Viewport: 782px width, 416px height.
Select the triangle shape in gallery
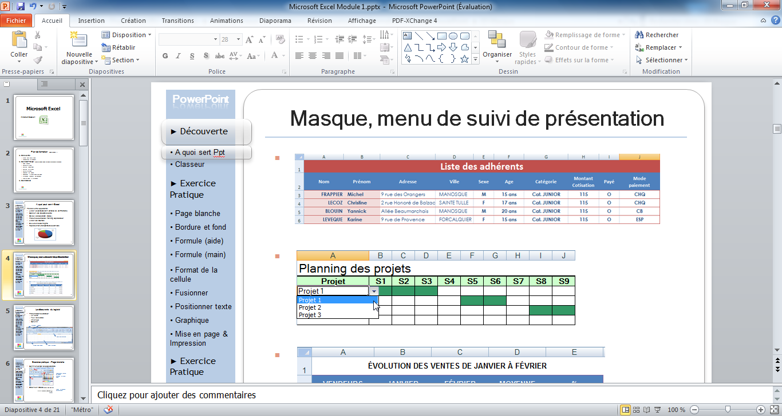point(408,47)
